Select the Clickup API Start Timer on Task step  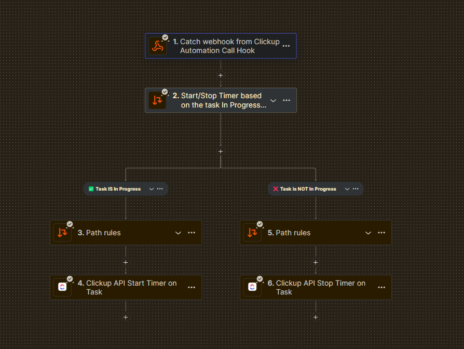coord(126,287)
